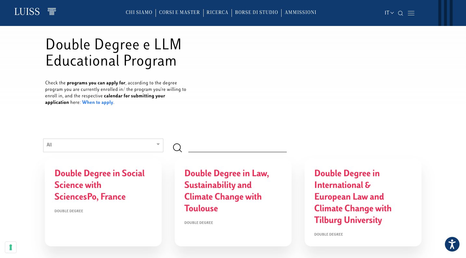
Task: Open the hamburger menu icon
Action: 411,13
